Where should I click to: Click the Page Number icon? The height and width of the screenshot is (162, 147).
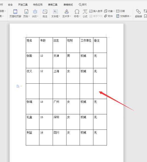point(26,11)
